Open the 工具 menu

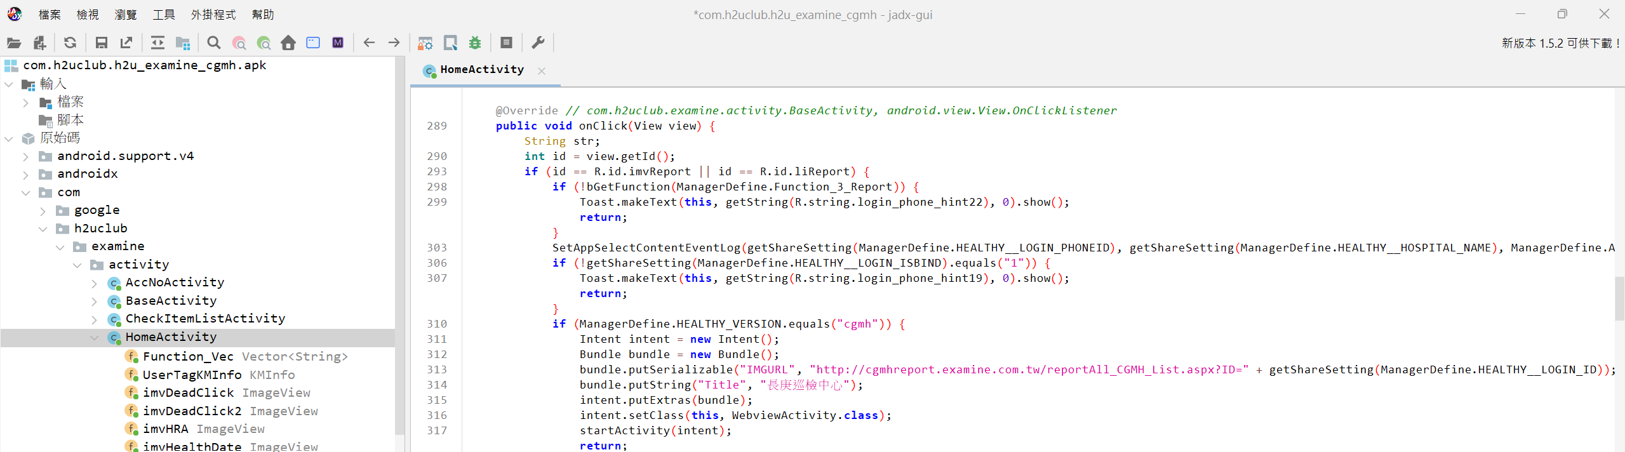[164, 15]
